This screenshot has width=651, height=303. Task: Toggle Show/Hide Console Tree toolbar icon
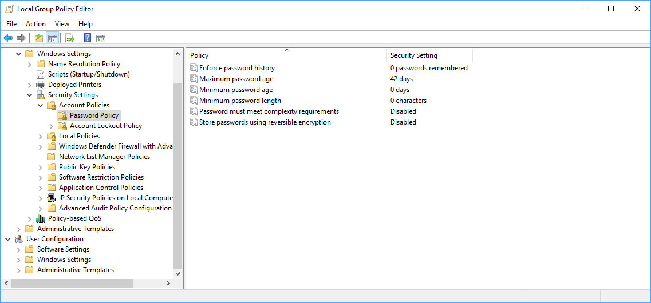click(52, 38)
